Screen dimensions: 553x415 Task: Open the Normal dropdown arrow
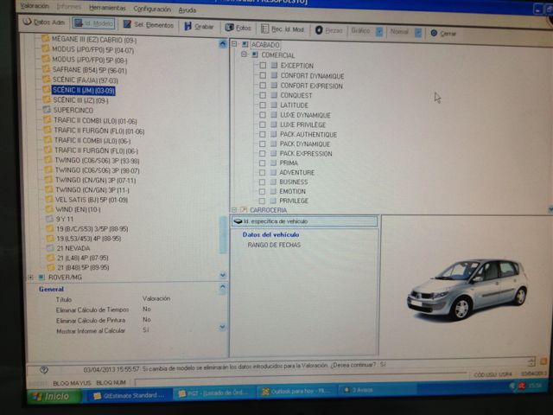pyautogui.click(x=418, y=33)
